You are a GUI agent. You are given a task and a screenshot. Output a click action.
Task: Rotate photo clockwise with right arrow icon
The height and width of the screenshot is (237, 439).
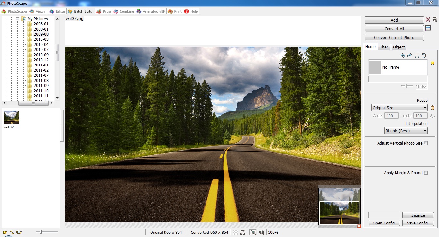[x=409, y=56]
